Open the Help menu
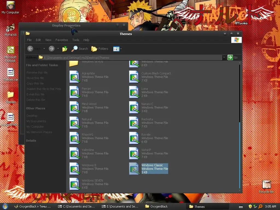The image size is (280, 210). click(x=86, y=40)
